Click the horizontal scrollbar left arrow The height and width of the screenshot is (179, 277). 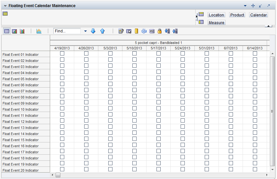coord(52,175)
